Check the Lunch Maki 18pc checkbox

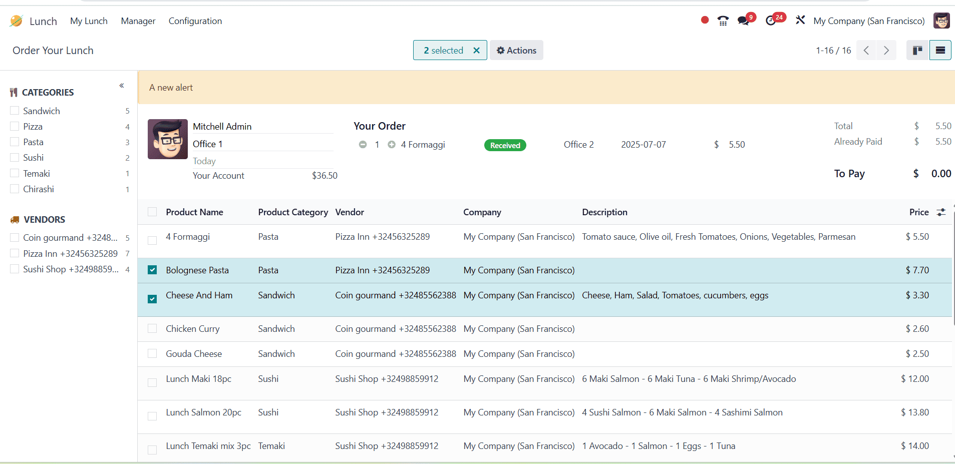pos(152,383)
